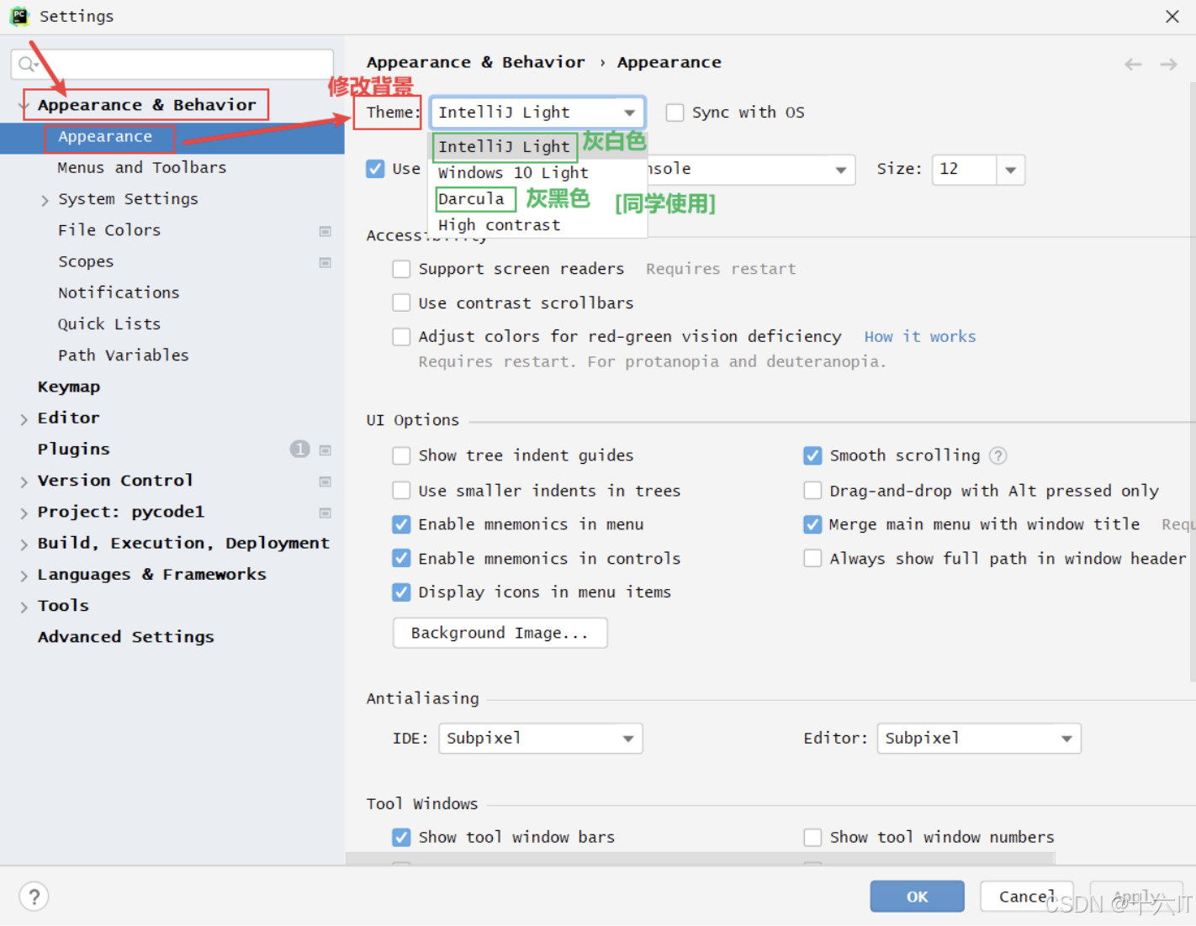Viewport: 1196px width, 926px height.
Task: Expand Build, Execution, Deployment node
Action: [24, 544]
